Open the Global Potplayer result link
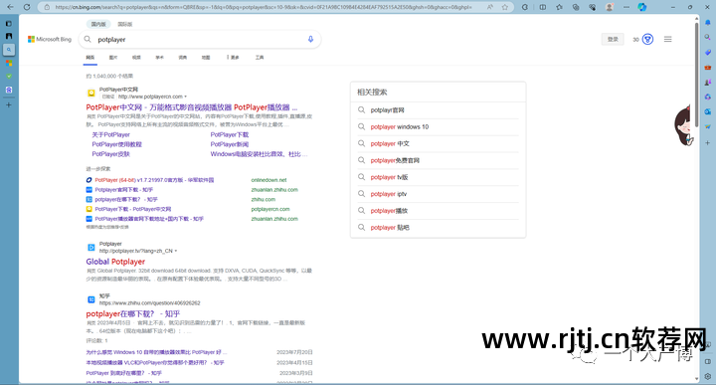 point(115,262)
